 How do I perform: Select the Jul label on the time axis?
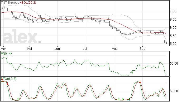[85, 48]
